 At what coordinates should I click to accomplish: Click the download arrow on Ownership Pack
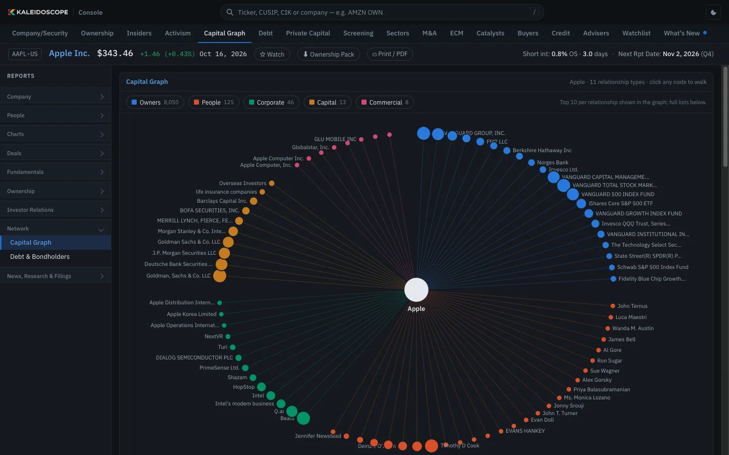pos(306,54)
